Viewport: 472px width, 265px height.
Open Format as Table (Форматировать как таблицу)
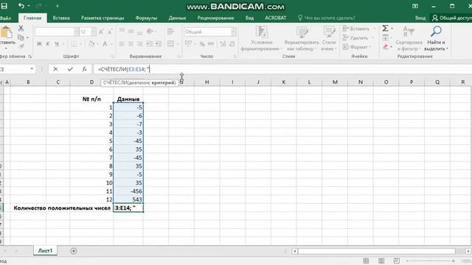tap(302, 38)
